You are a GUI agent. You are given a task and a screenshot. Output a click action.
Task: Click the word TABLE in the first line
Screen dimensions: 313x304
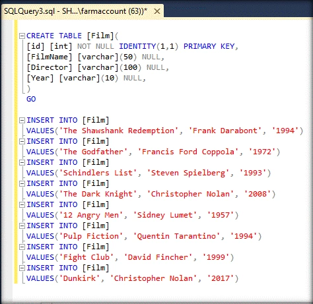(x=70, y=36)
